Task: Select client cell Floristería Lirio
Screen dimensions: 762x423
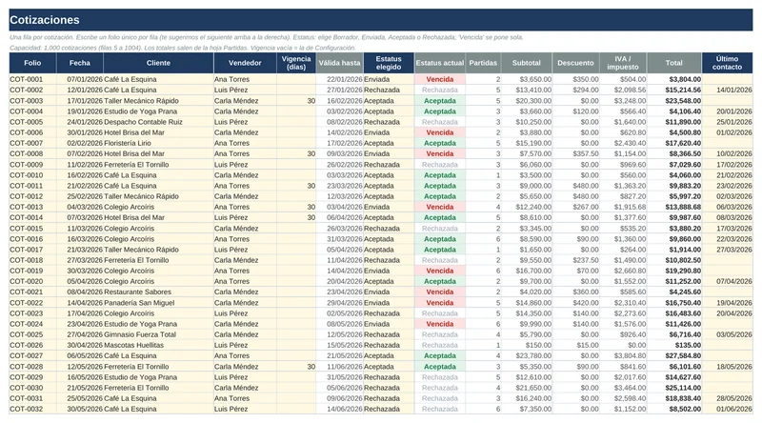Action: 158,143
